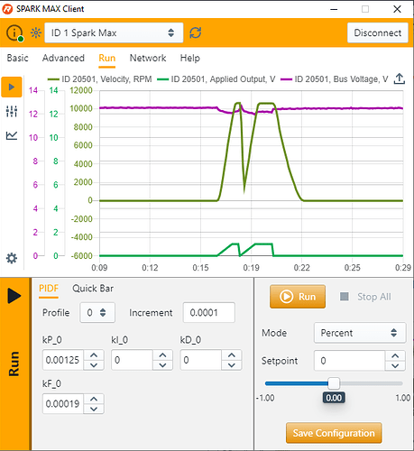414x451 pixels.
Task: Click the Increment input field
Action: click(x=209, y=313)
